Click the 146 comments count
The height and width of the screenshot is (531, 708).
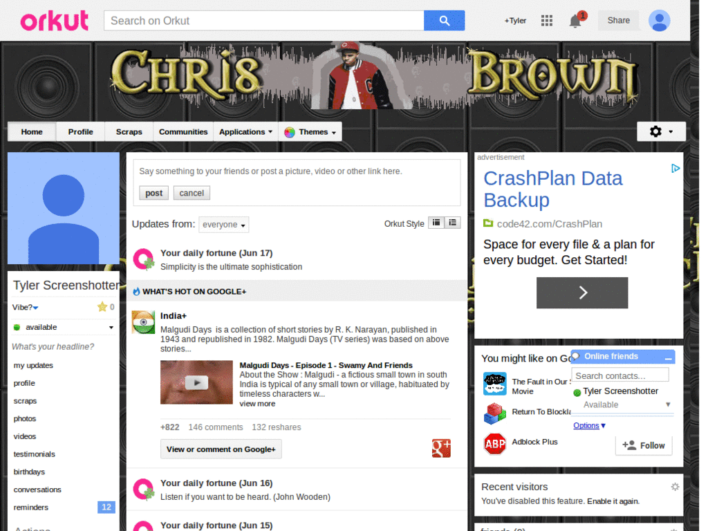click(216, 427)
